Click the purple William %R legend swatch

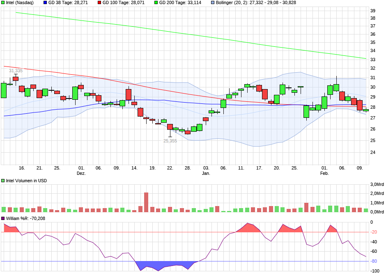pos(3,218)
